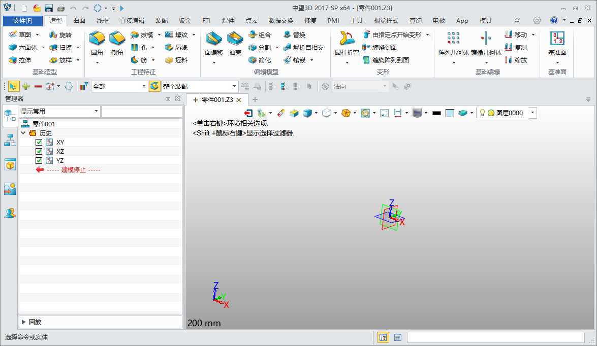Click the 缩放 scale button
The height and width of the screenshot is (346, 597).
coord(516,60)
